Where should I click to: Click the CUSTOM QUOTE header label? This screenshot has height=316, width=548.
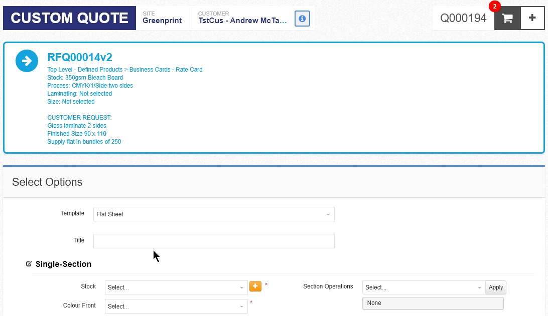click(x=70, y=18)
